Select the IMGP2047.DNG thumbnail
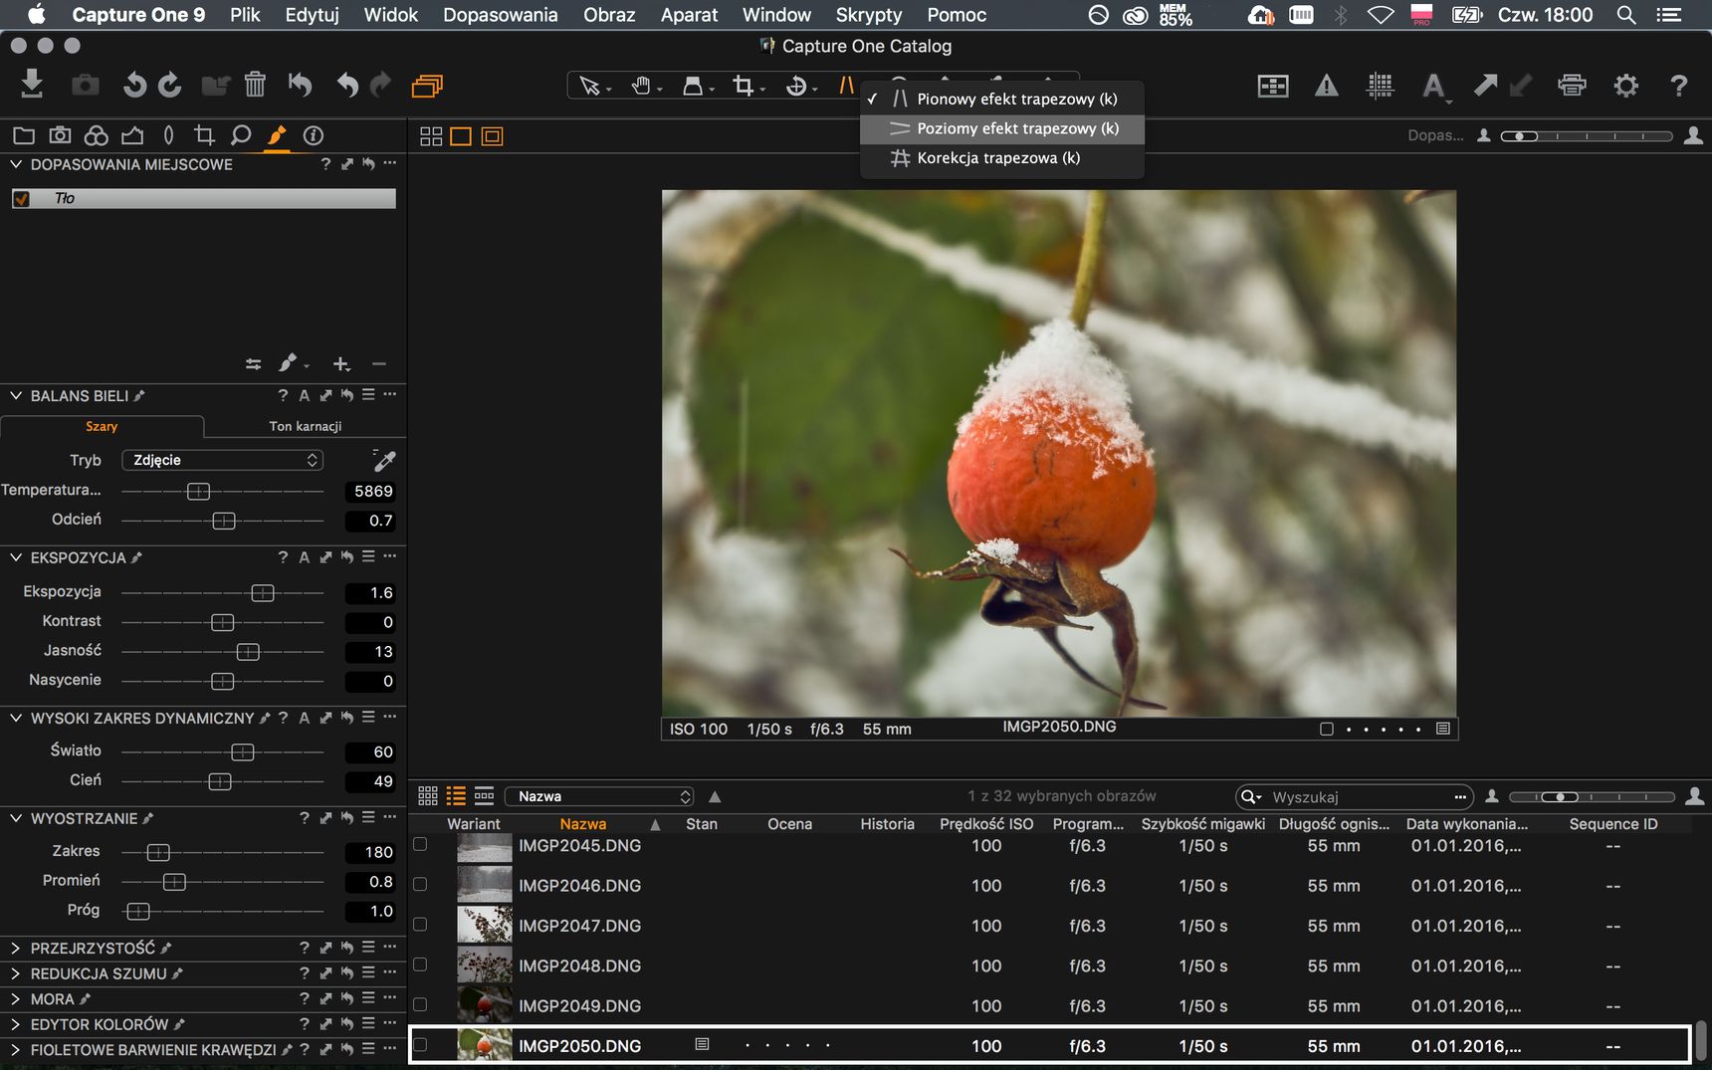 coord(484,925)
